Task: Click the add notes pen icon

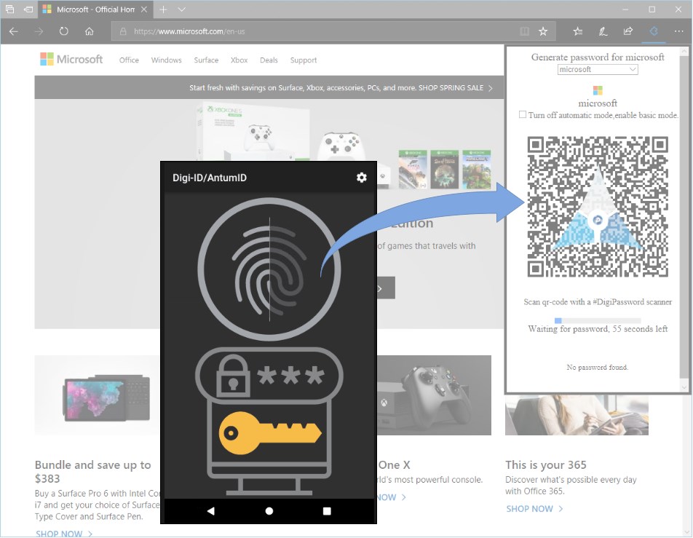Action: coord(603,31)
